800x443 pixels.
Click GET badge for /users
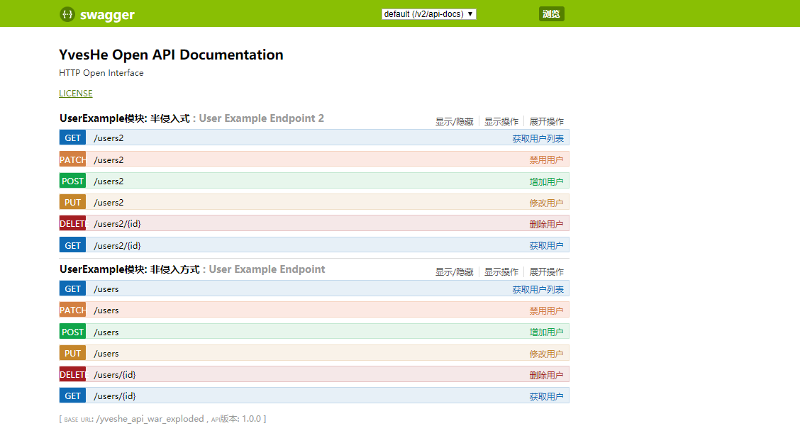click(x=72, y=289)
